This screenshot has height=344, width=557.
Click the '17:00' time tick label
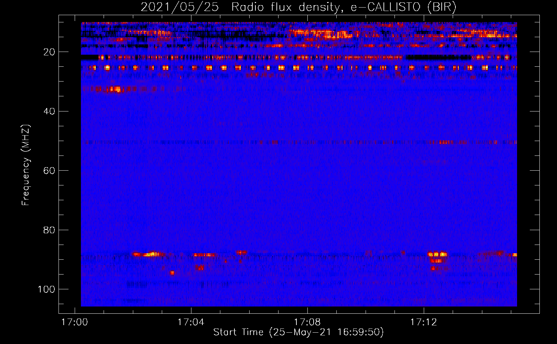click(x=74, y=322)
